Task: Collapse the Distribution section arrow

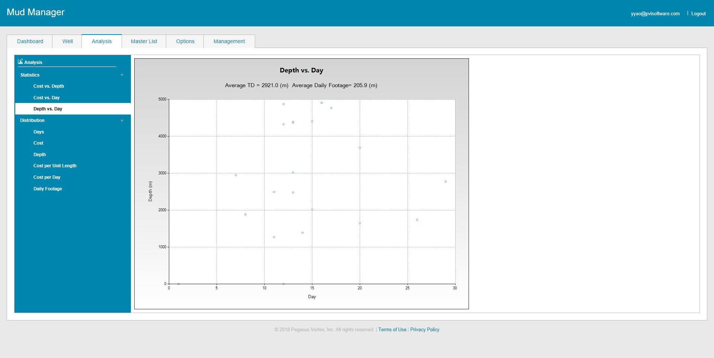Action: pos(122,121)
